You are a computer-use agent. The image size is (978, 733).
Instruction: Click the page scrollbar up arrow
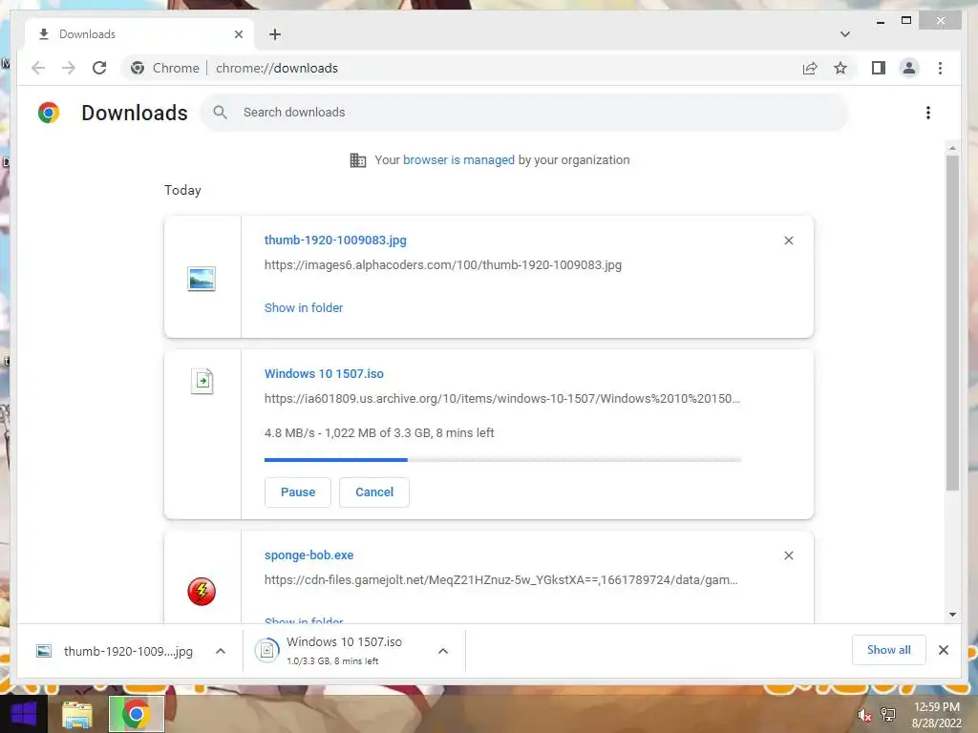pos(952,148)
